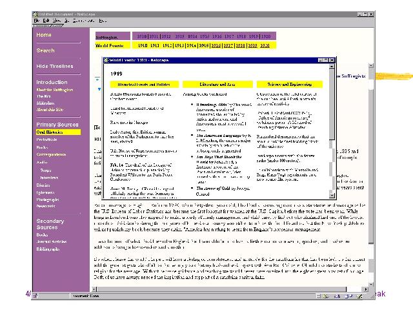Click the security lock icon in the status bar
This screenshot has width=413, height=310.
coord(35,296)
